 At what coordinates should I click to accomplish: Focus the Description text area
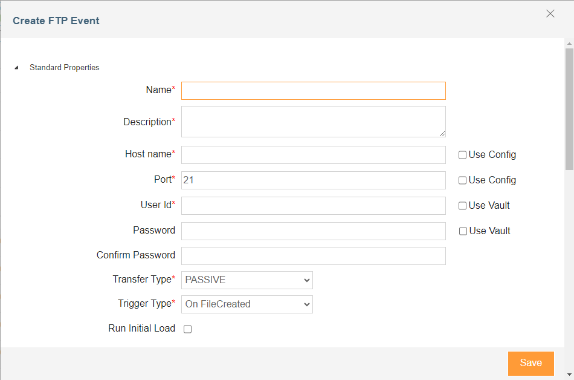(314, 122)
